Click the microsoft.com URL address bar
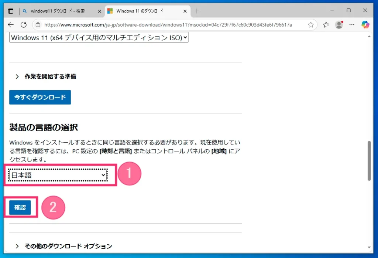 coord(168,25)
